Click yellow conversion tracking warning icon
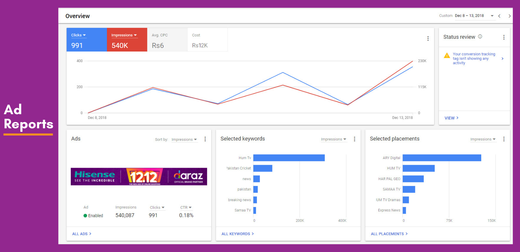 point(447,55)
